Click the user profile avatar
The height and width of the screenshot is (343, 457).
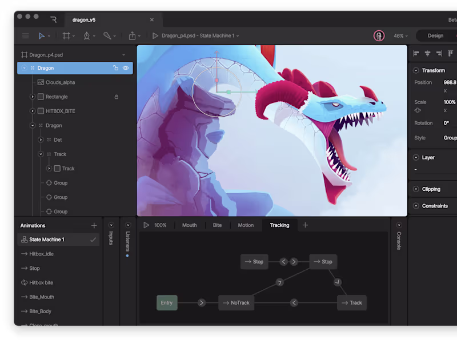[x=379, y=35]
